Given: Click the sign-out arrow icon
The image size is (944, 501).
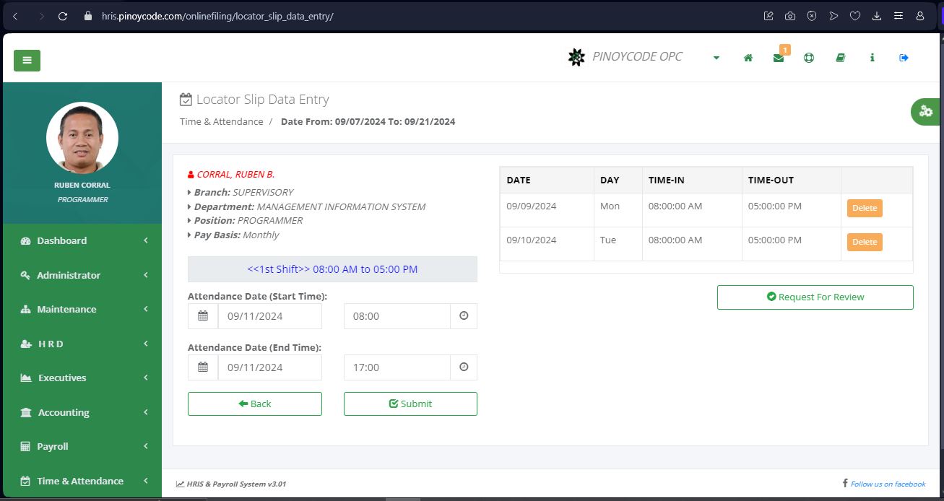Looking at the screenshot, I should (x=904, y=58).
